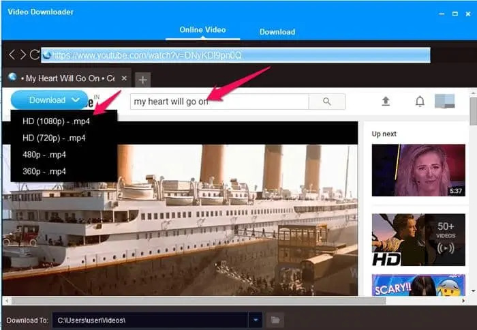The image size is (477, 330).
Task: Expand the Download To path dropdown
Action: 256,320
